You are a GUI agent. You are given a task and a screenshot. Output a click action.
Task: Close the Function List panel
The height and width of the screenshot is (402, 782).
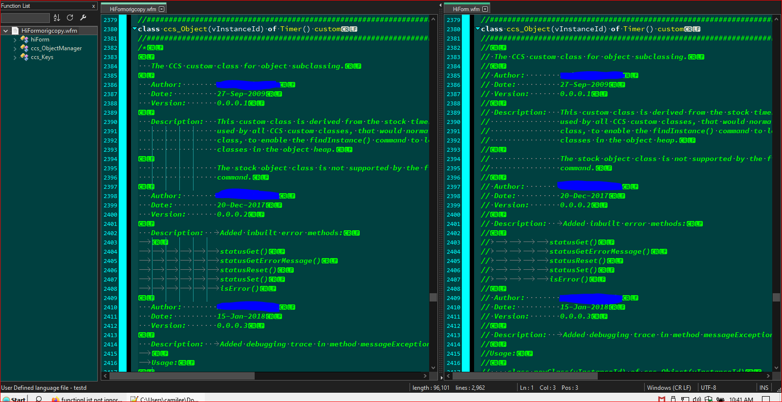93,6
